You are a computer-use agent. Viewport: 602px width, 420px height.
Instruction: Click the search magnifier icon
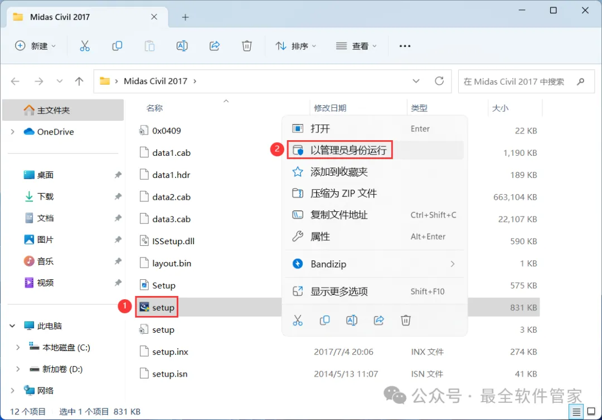(x=581, y=81)
